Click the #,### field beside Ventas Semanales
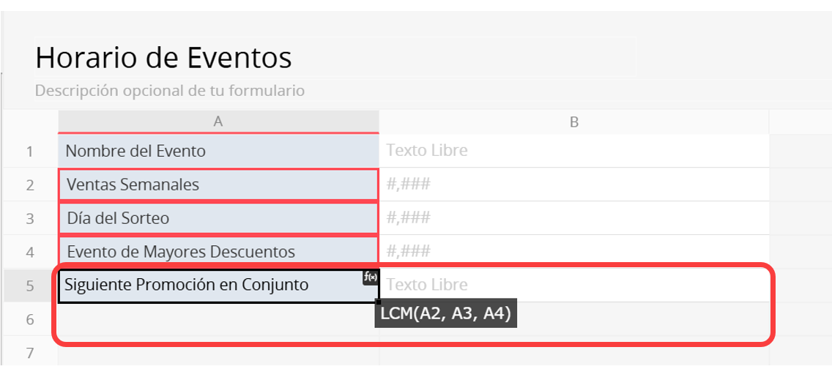 574,185
